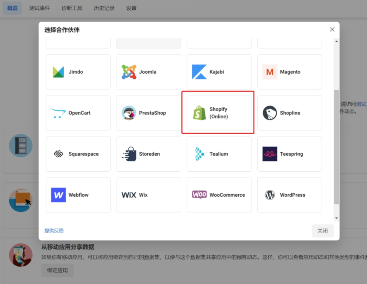The height and width of the screenshot is (284, 367).
Task: Click the scrollbar up arrow
Action: coord(336,41)
